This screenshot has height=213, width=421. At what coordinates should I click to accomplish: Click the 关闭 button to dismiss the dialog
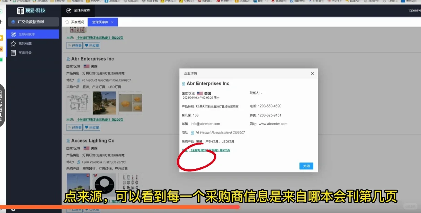(x=306, y=166)
